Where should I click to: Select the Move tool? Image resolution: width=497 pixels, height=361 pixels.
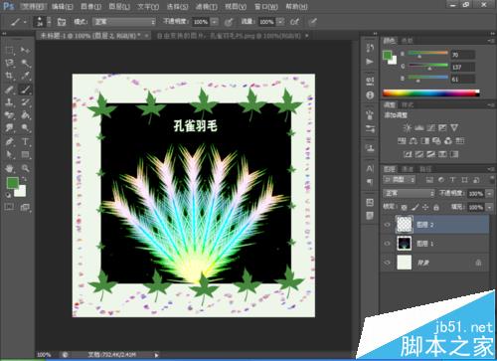click(25, 51)
